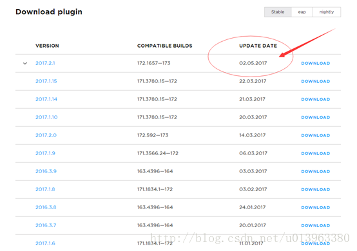
Task: Download plugin version 2017.1.9
Action: (315, 153)
